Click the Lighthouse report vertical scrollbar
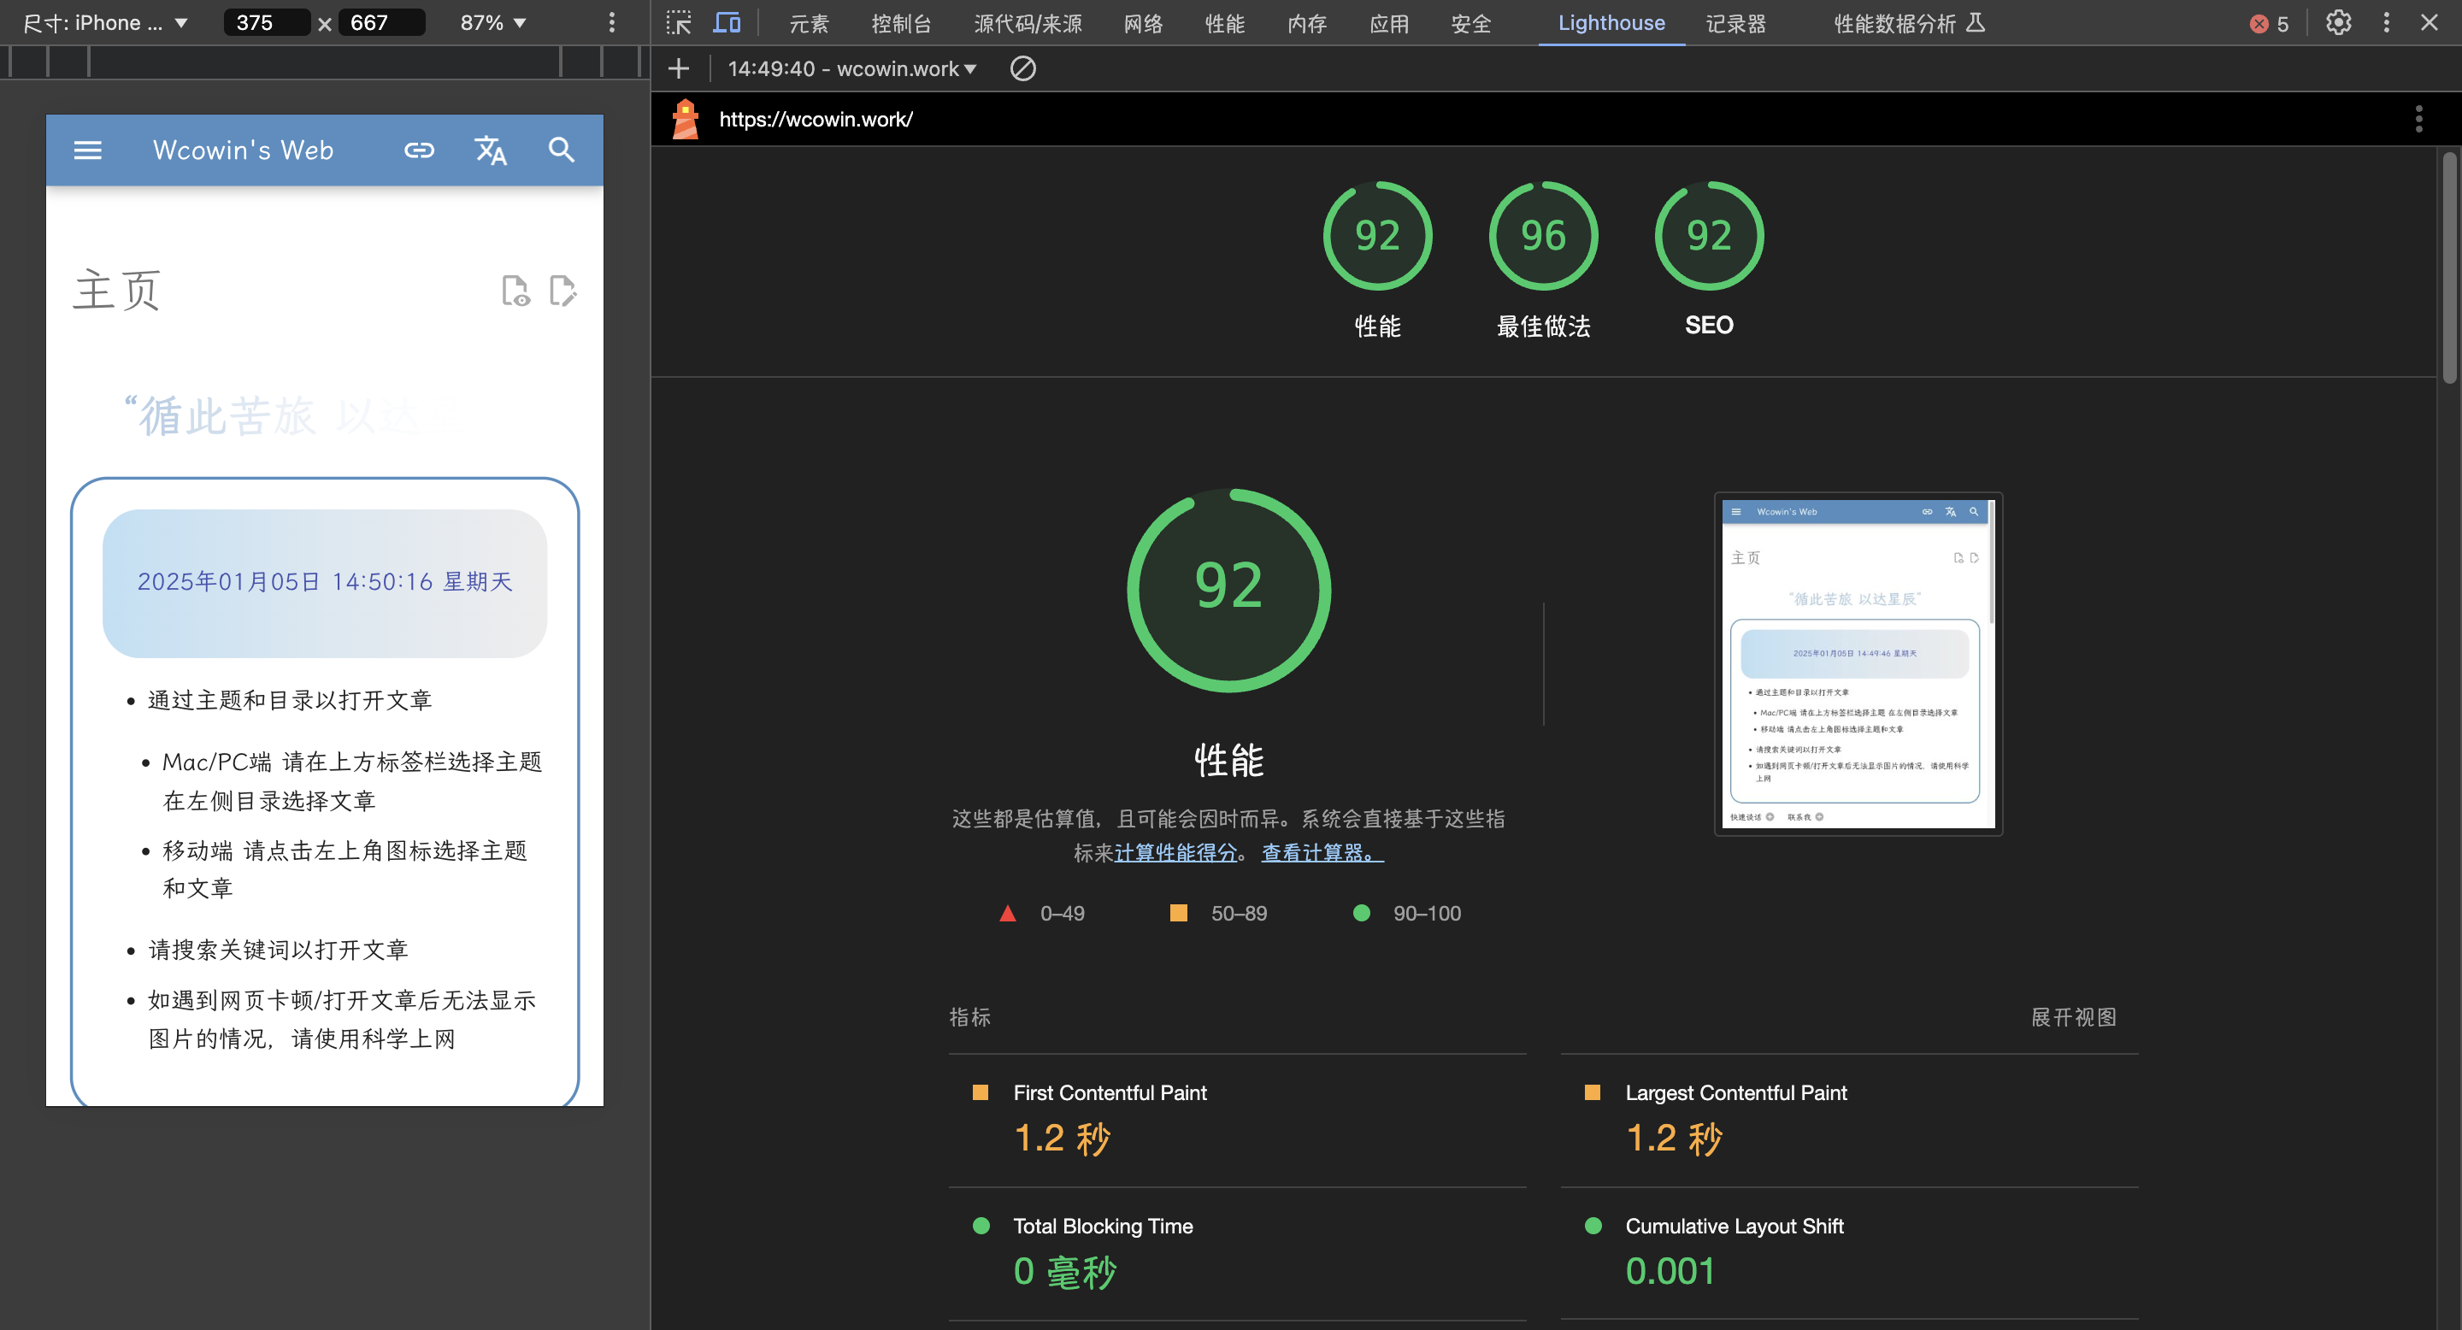Viewport: 2462px width, 1330px height. (x=2449, y=268)
